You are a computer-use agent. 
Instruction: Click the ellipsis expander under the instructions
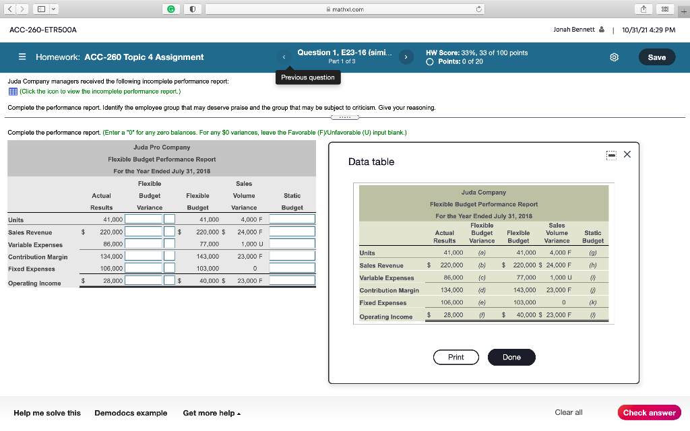tap(346, 116)
